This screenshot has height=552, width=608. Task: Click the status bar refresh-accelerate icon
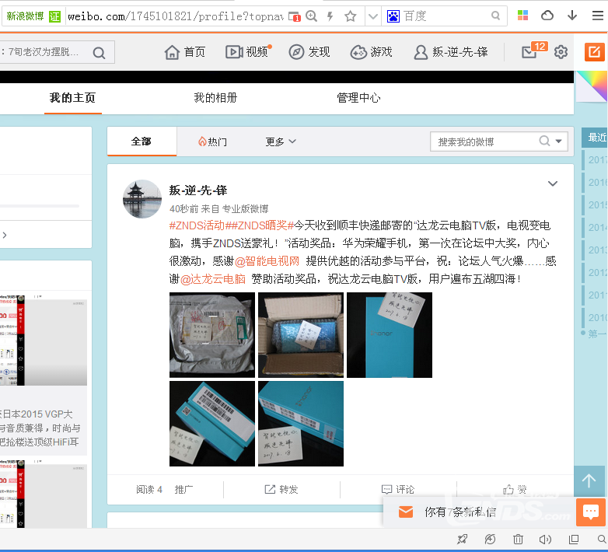point(490,540)
